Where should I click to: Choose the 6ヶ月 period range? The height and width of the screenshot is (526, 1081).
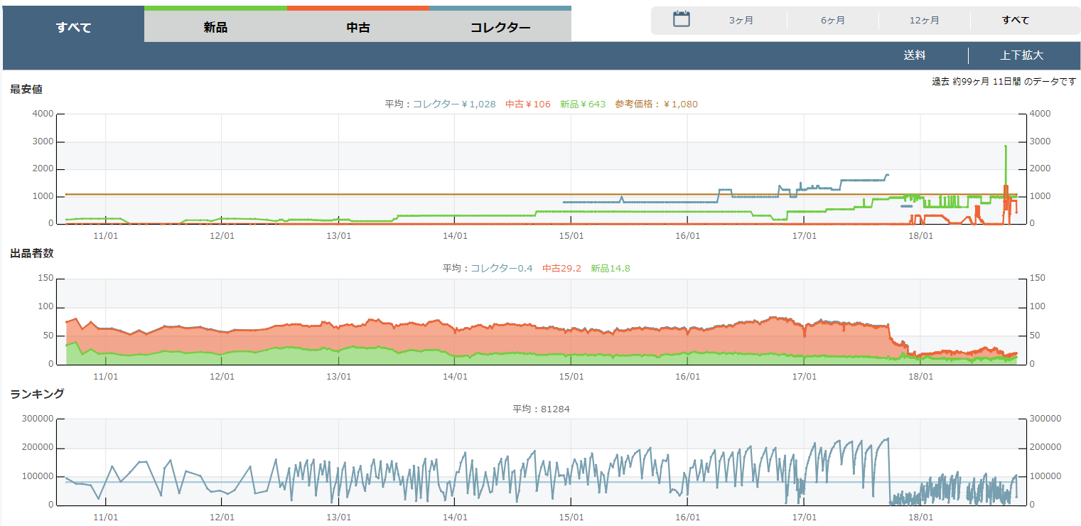[x=833, y=21]
